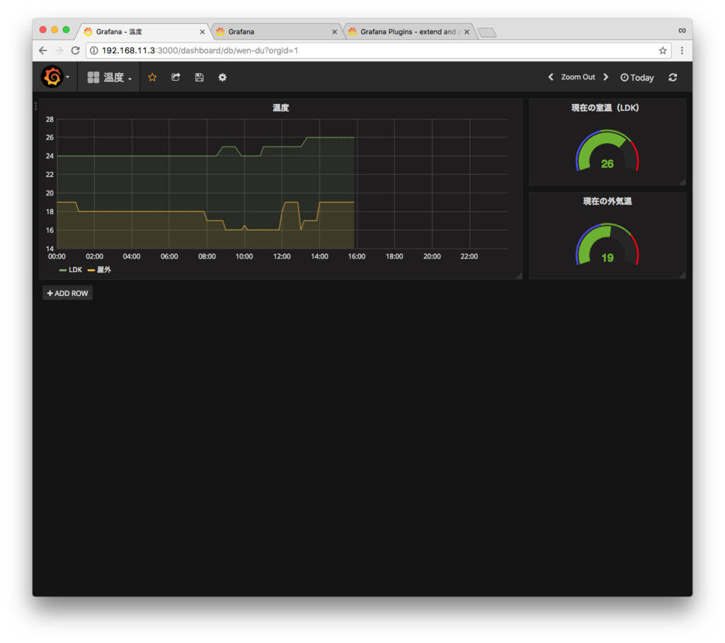This screenshot has width=725, height=643.
Task: Bookmark page with address bar star
Action: click(663, 50)
